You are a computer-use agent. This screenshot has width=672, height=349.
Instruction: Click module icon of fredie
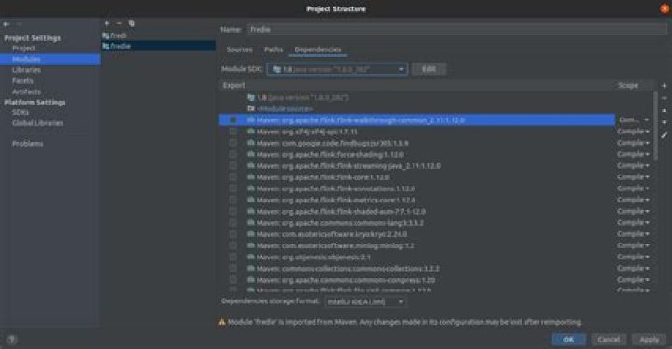(105, 46)
